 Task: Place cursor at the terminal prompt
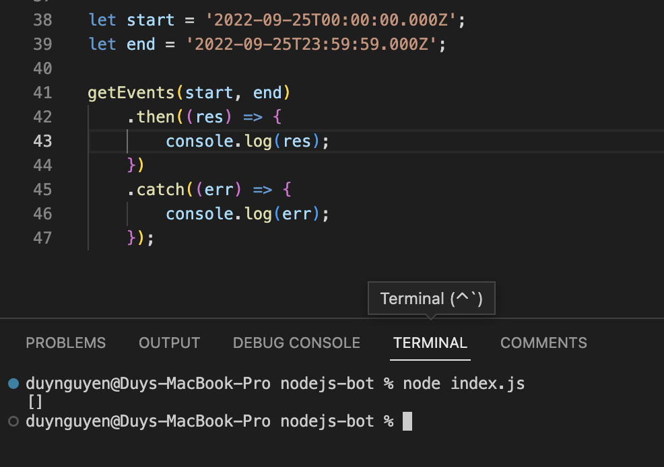tap(407, 420)
